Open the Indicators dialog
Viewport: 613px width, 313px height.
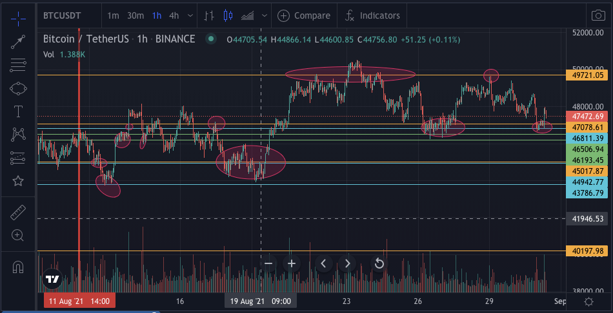tap(372, 15)
